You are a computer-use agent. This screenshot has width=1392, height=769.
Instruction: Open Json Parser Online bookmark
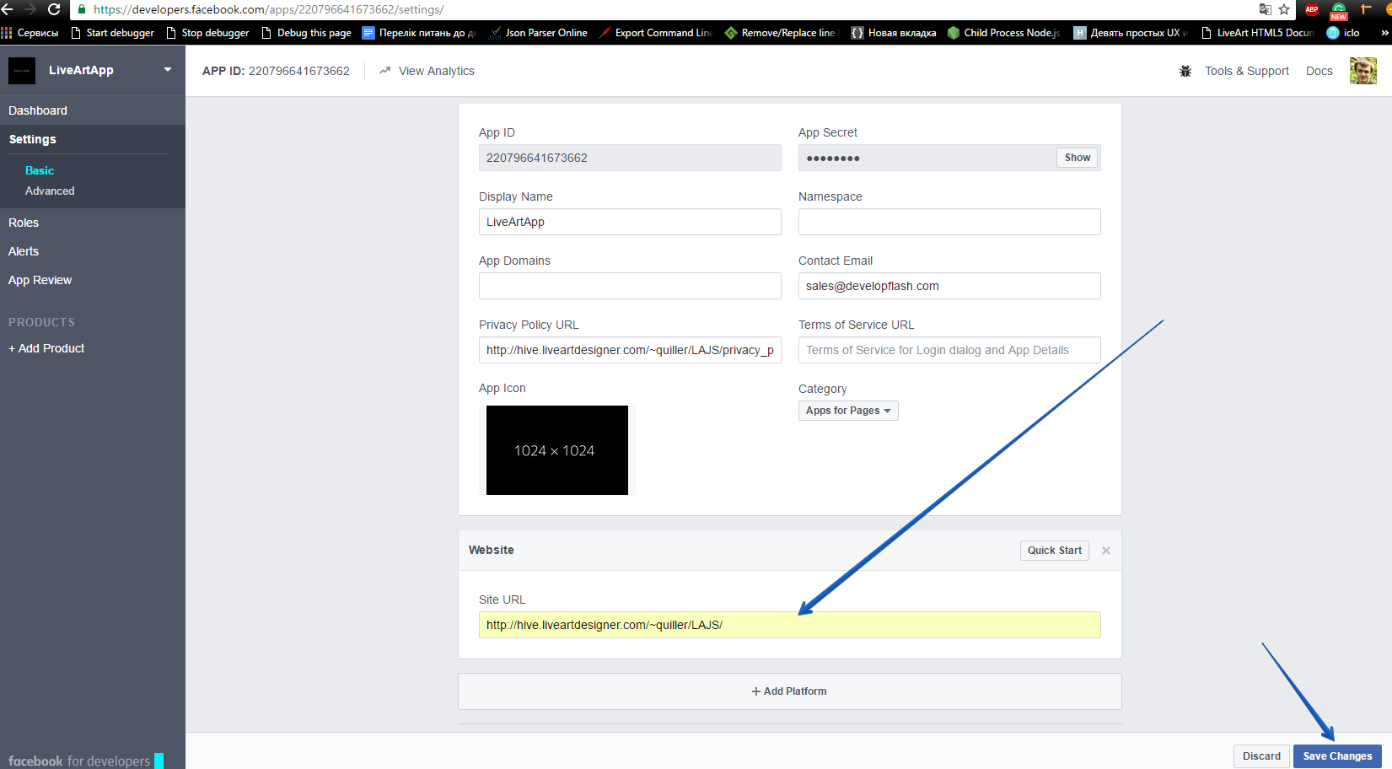tap(539, 33)
